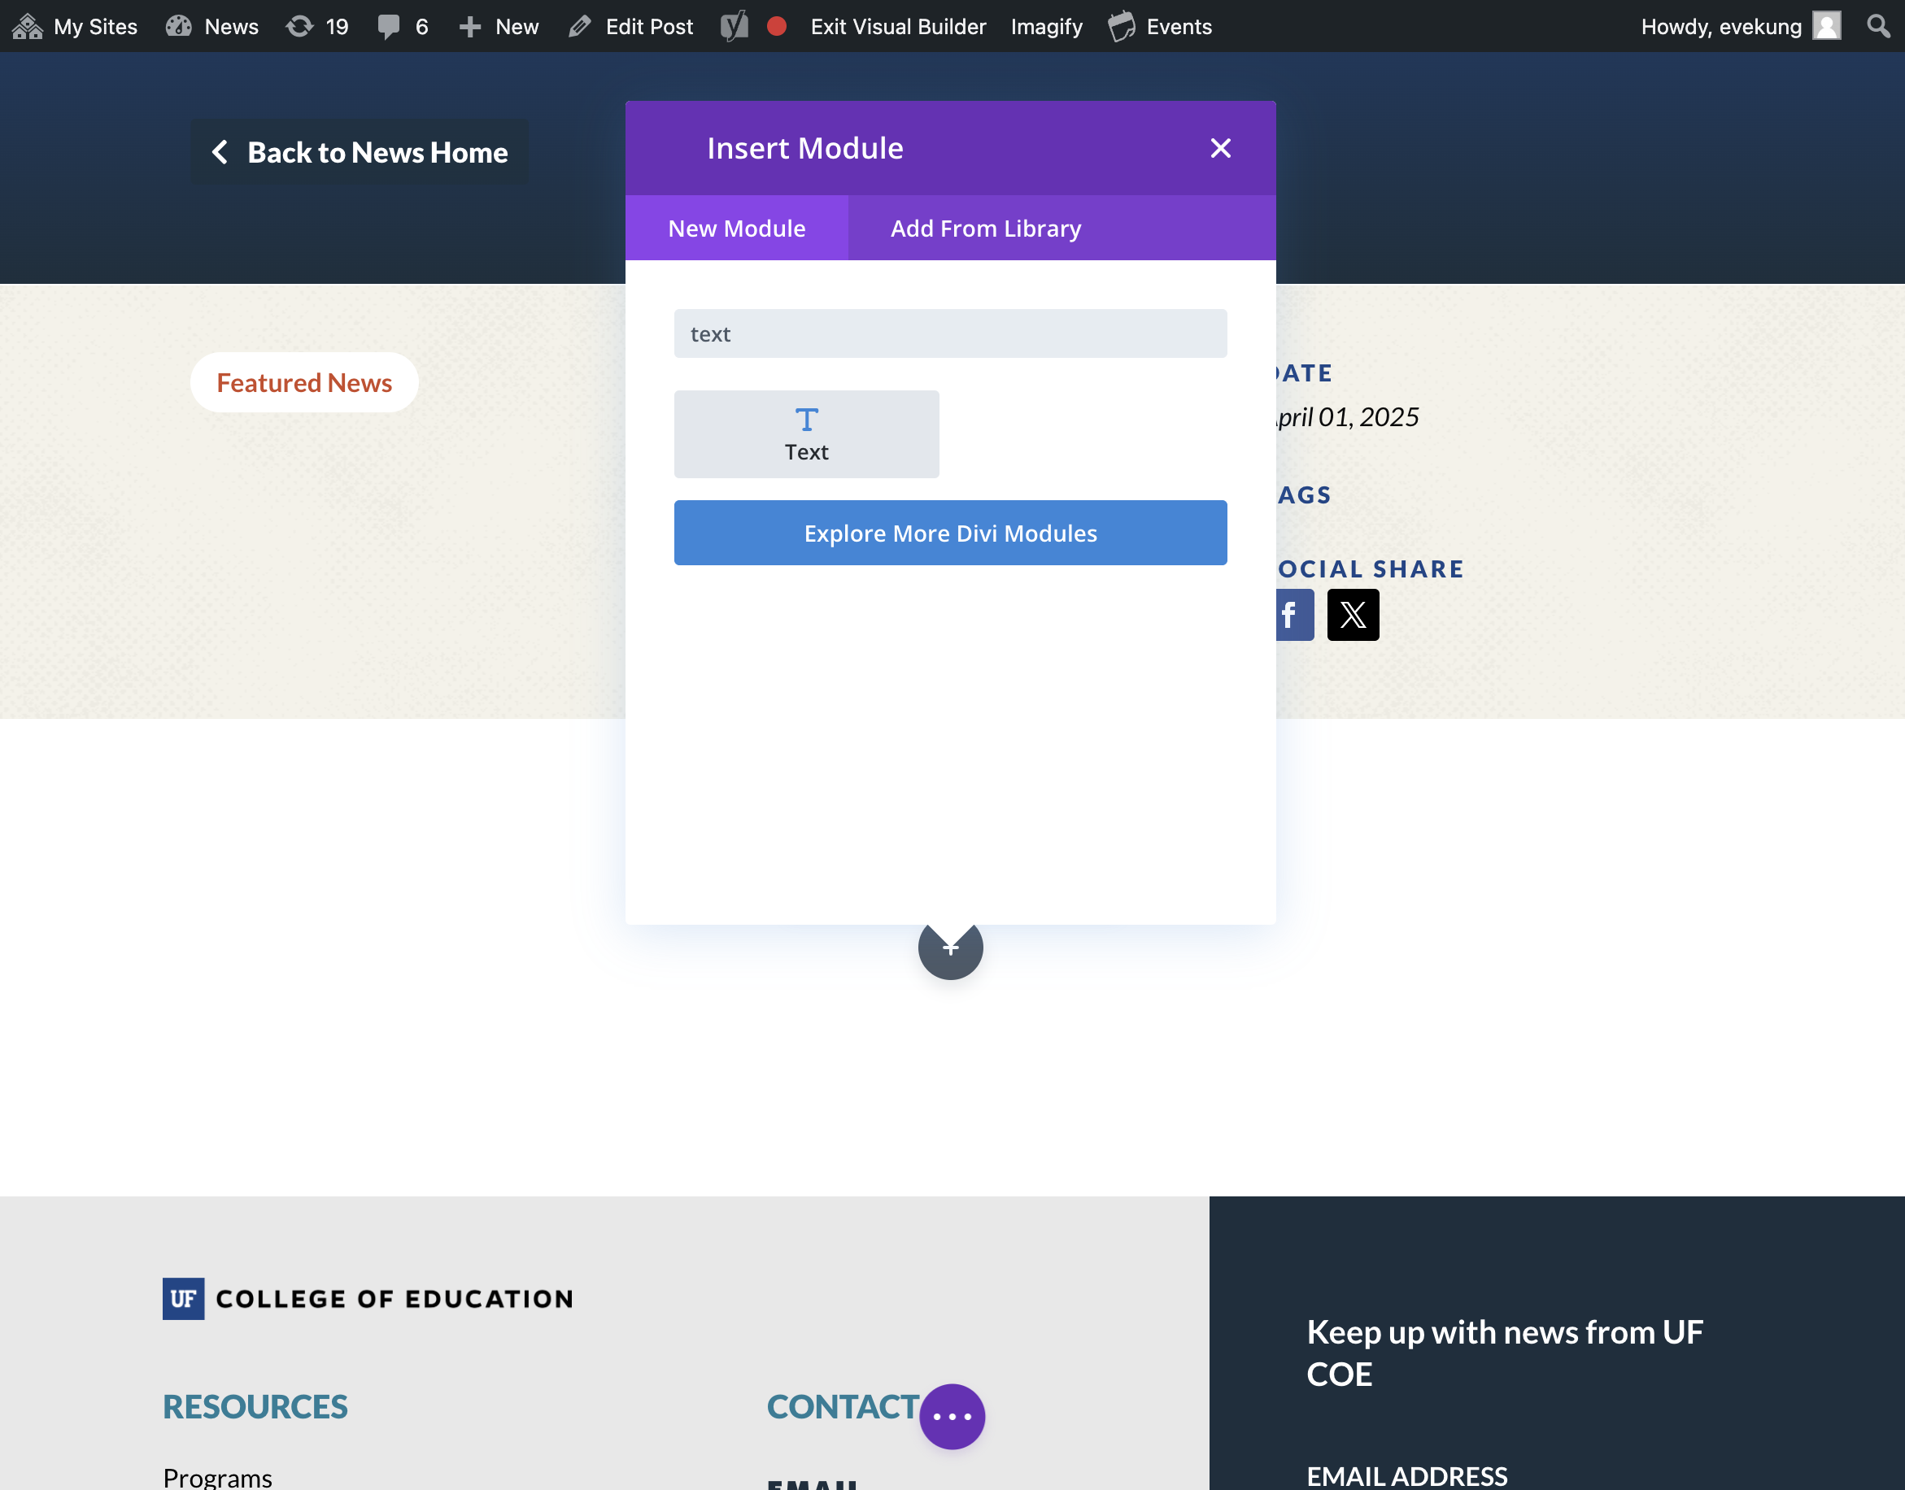Switch to Add From Library tab
Viewport: 1905px width, 1490px height.
(986, 228)
